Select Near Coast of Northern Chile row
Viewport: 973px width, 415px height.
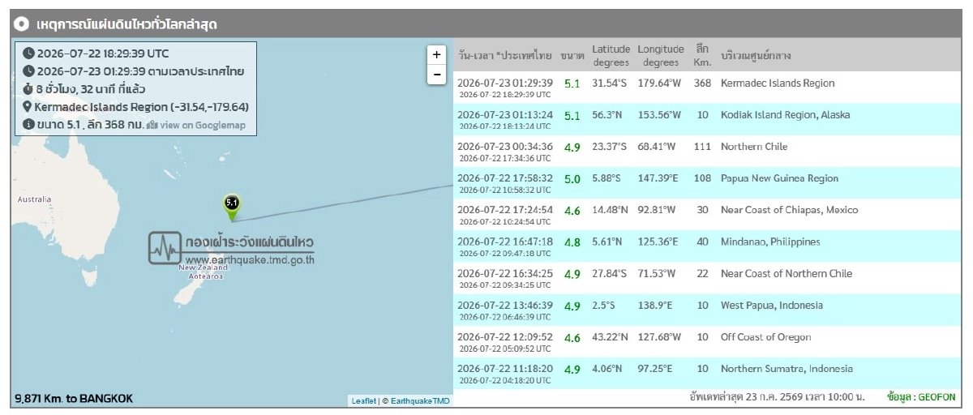(x=707, y=278)
